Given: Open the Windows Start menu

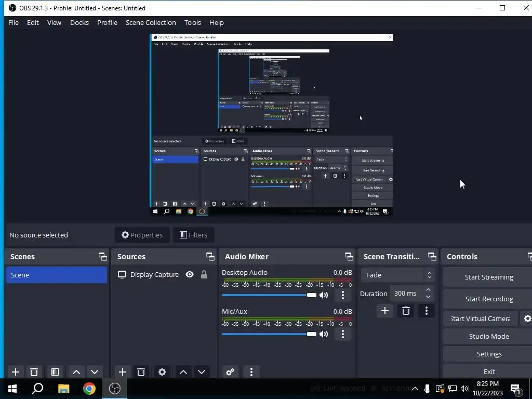Looking at the screenshot, I should pyautogui.click(x=12, y=389).
